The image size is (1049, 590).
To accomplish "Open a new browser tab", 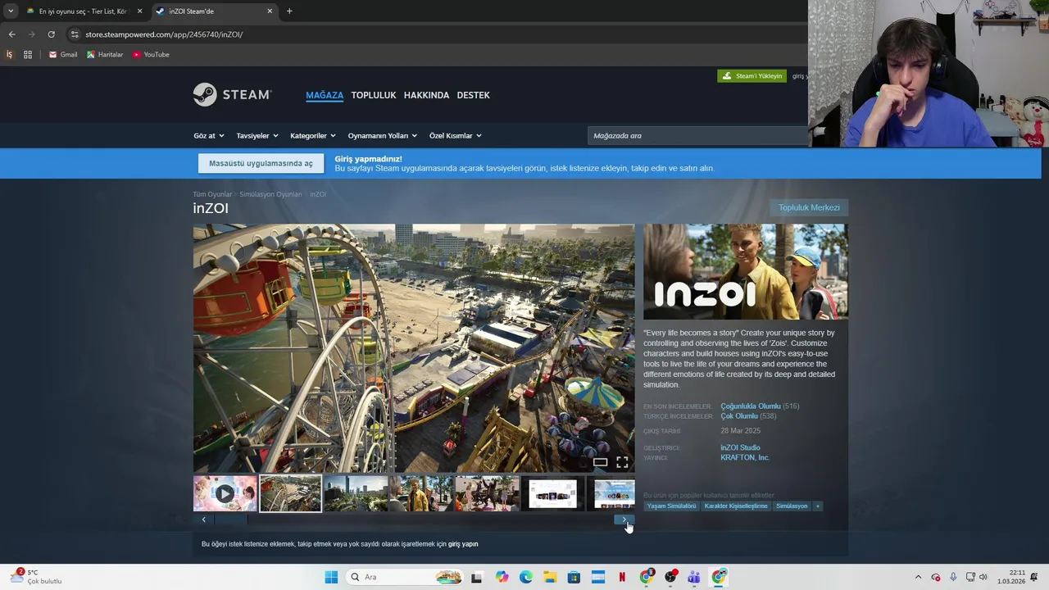I will tap(289, 11).
